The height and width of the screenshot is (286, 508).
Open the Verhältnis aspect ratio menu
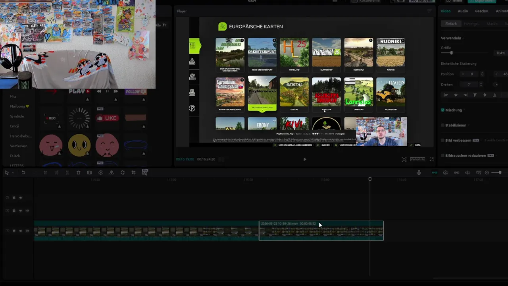(x=418, y=159)
